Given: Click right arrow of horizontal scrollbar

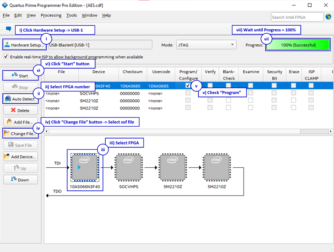Looking at the screenshot, I should tap(330, 131).
